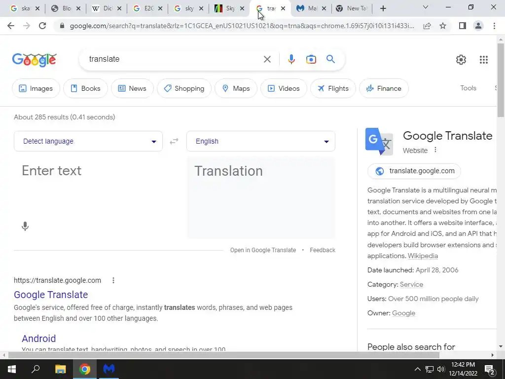Open more options beside Website label
Screen dimensions: 505x379
point(435,150)
